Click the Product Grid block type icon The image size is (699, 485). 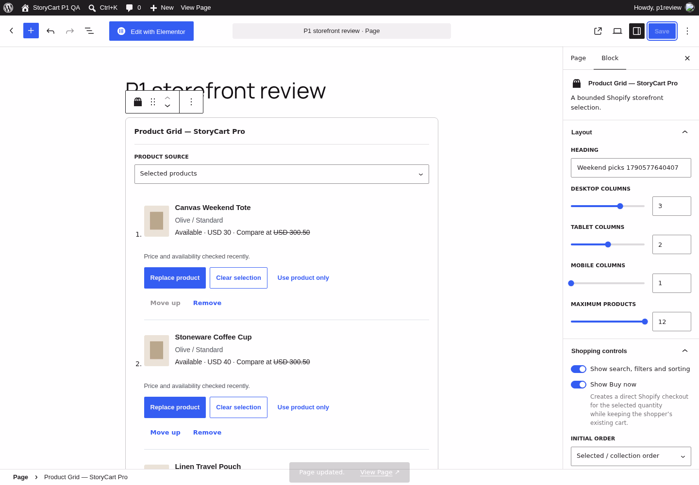click(138, 102)
